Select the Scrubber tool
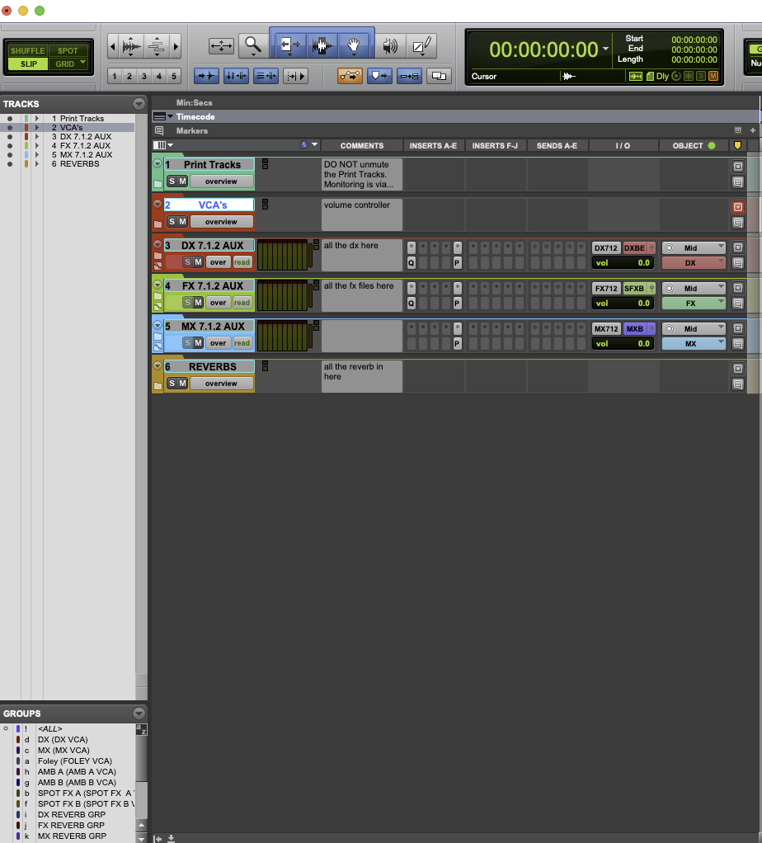The height and width of the screenshot is (843, 762). [390, 45]
